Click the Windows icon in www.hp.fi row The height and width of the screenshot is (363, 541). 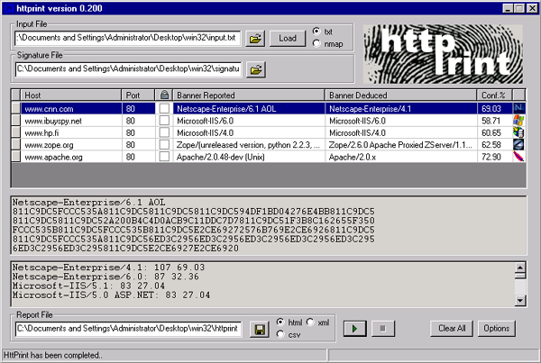[x=518, y=132]
